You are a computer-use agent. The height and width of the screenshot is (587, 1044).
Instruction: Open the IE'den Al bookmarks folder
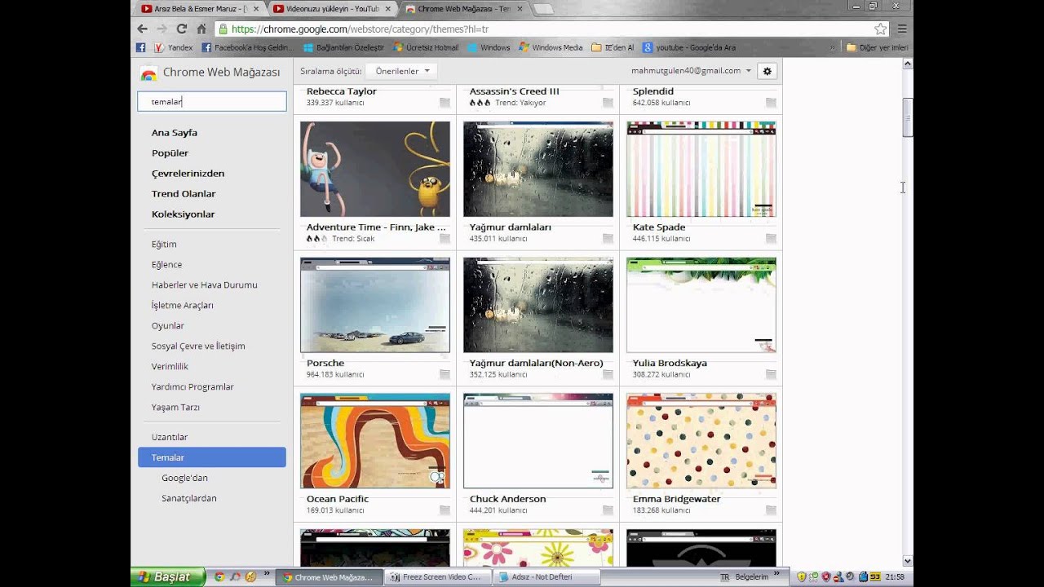coord(613,47)
